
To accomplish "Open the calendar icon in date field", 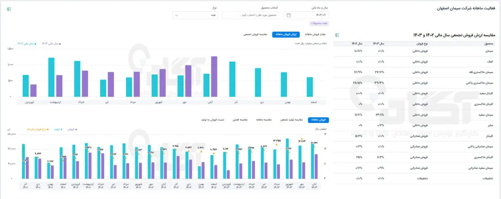I will (288, 15).
